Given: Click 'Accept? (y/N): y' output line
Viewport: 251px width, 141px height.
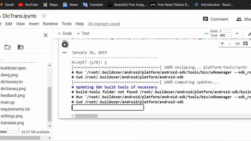Looking at the screenshot, I should (89, 62).
